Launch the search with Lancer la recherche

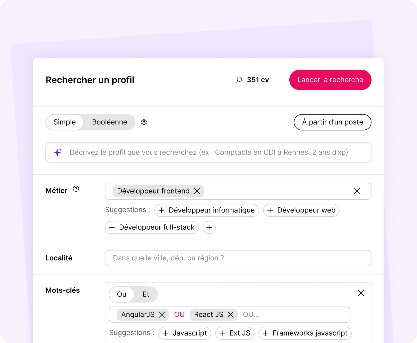click(330, 79)
